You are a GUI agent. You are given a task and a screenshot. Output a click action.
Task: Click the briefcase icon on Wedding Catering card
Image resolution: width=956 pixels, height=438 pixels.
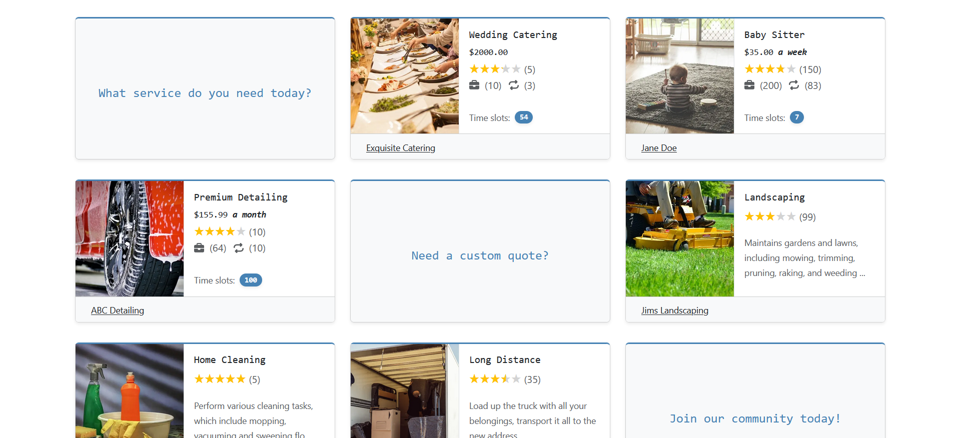pyautogui.click(x=475, y=85)
